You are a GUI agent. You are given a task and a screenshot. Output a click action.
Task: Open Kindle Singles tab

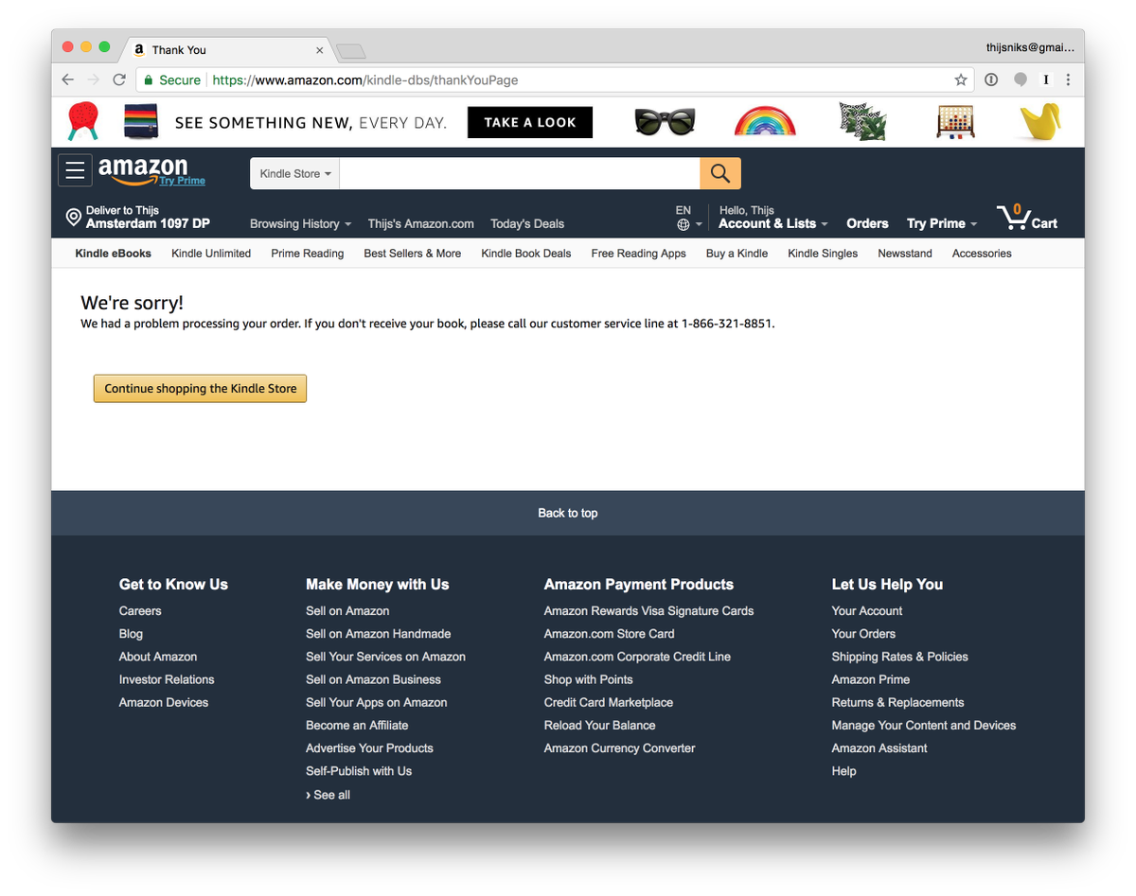click(x=823, y=254)
